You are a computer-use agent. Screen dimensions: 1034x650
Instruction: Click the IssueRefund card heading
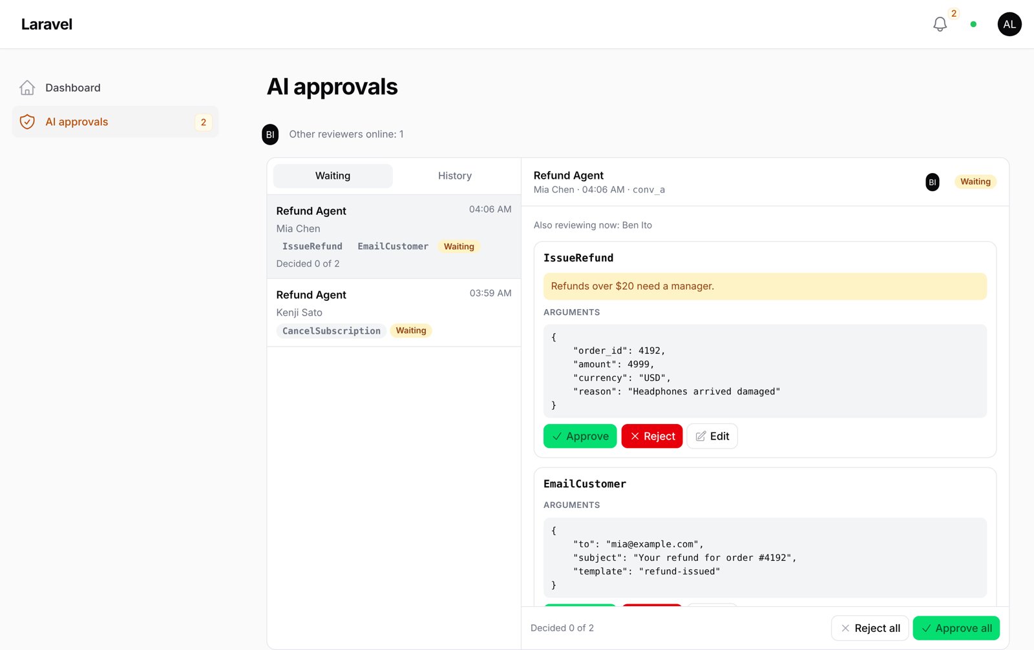(x=578, y=258)
